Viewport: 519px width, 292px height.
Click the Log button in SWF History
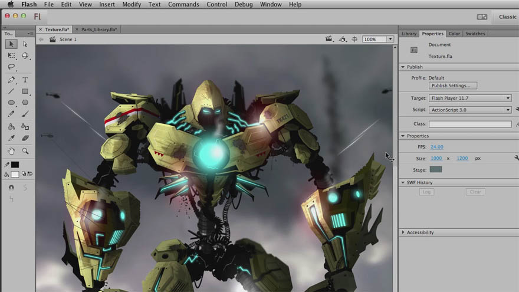click(x=426, y=192)
